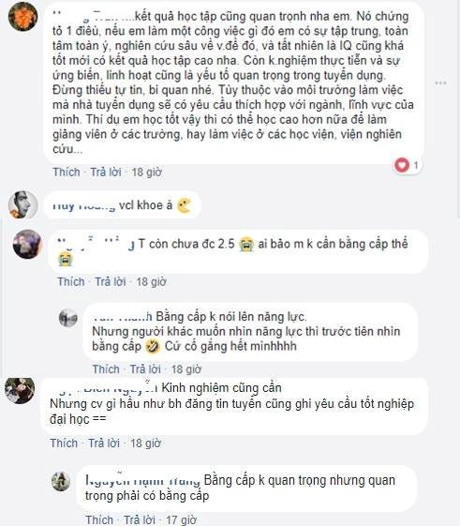Like the 'Cứ cố gắng hết mình' reply
Image resolution: width=460 pixels, height=526 pixels.
click(106, 369)
